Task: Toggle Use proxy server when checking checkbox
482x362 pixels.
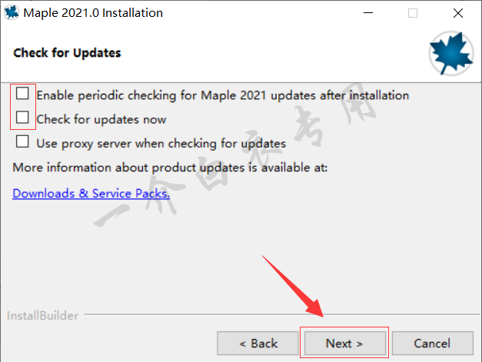Action: [22, 141]
